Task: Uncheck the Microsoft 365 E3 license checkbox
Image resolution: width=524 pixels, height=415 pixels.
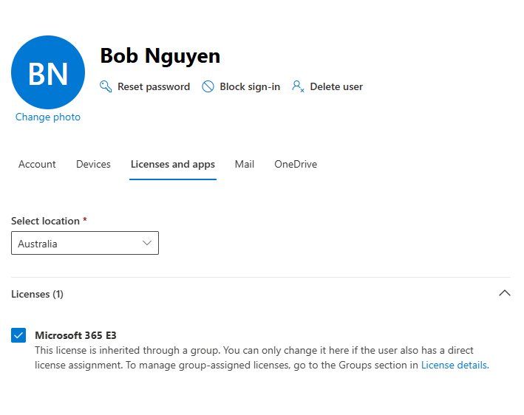Action: [18, 335]
